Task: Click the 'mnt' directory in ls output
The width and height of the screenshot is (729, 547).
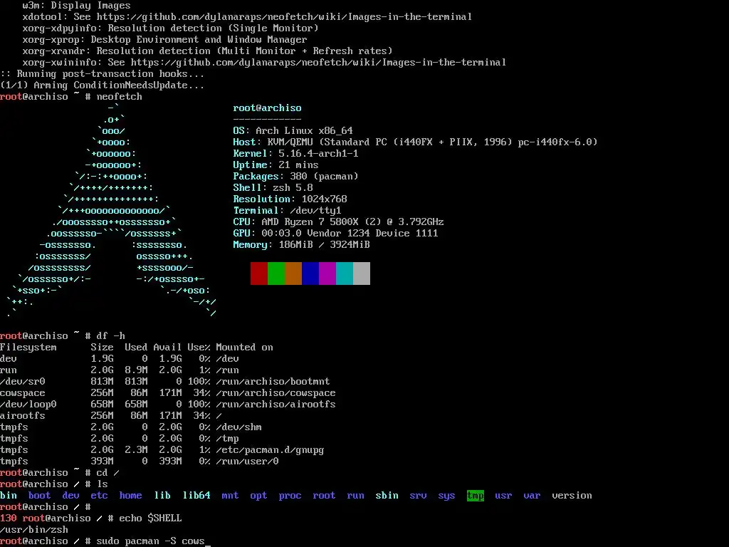Action: (x=230, y=496)
